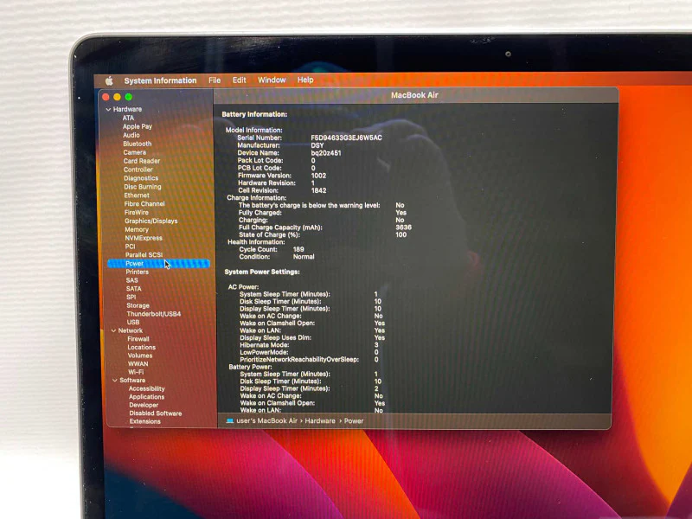The width and height of the screenshot is (692, 519).
Task: Select Storage under Hardware
Action: 138,305
